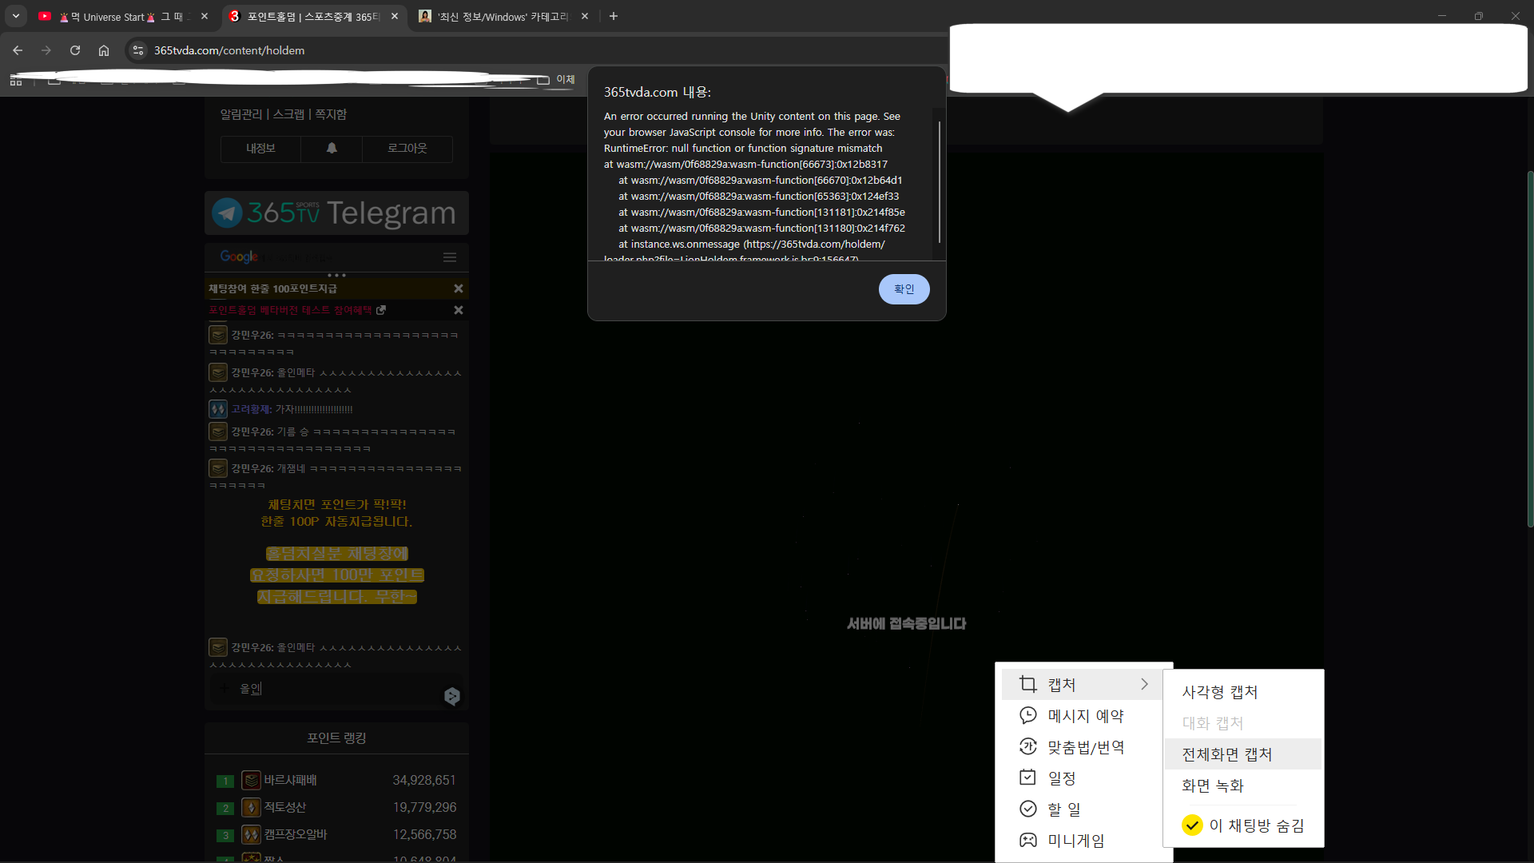Switch to the Universe Start YouTube tab

(x=116, y=16)
